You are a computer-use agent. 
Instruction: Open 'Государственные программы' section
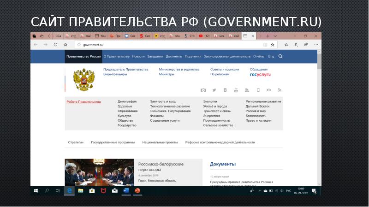click(113, 142)
